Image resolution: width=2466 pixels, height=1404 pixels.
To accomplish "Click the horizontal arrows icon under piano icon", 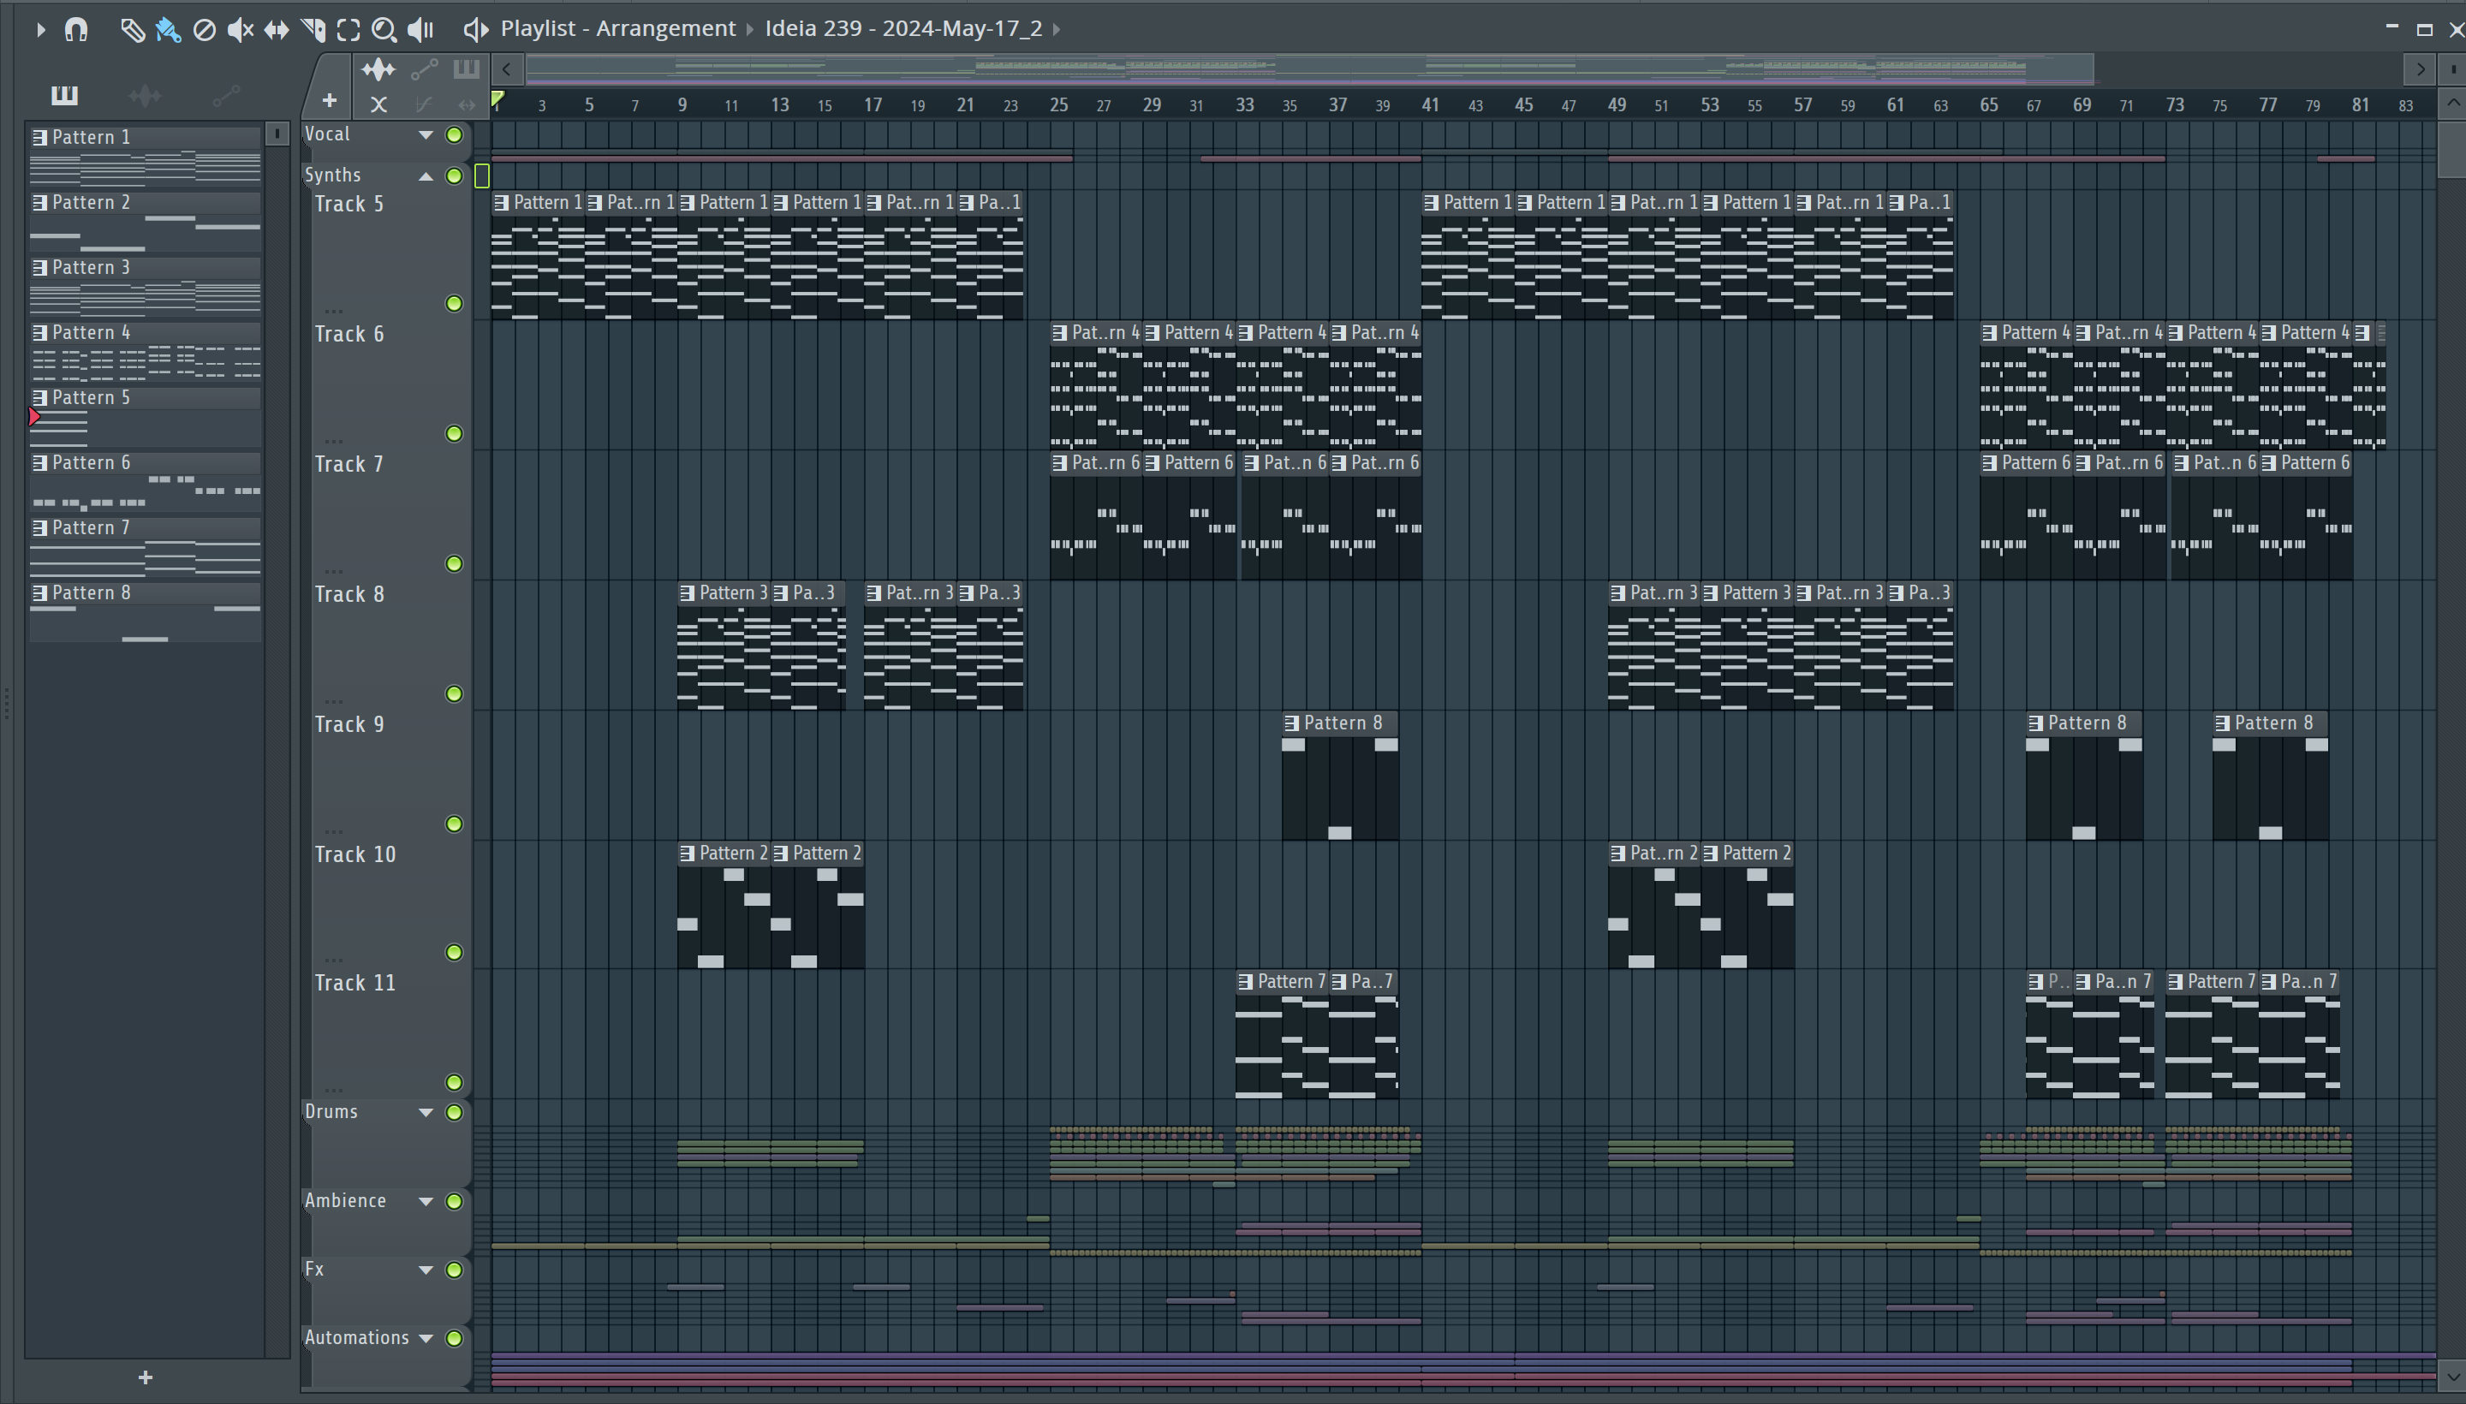I will (x=467, y=104).
